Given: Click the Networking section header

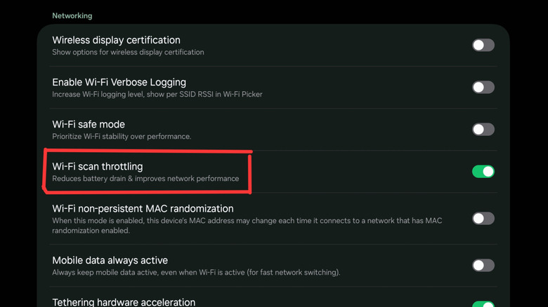Looking at the screenshot, I should (x=72, y=15).
